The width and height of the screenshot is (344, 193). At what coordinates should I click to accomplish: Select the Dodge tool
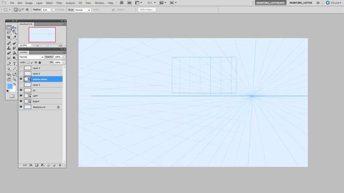pos(14,58)
